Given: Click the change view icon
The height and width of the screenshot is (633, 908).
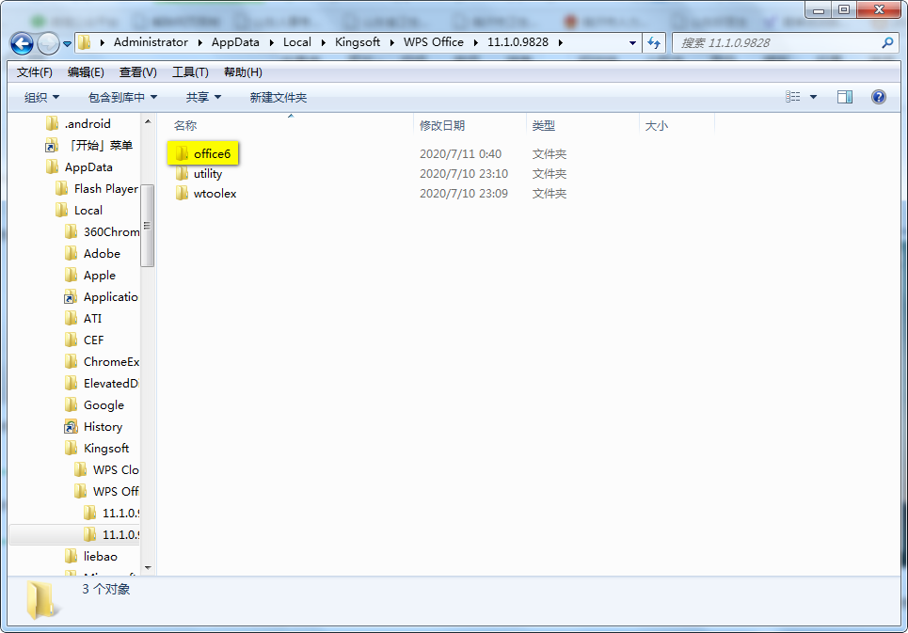Looking at the screenshot, I should point(793,97).
